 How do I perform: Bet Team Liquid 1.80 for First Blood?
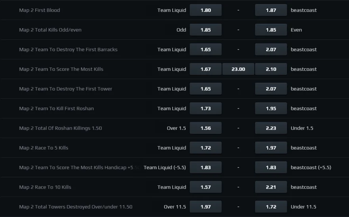pos(205,10)
